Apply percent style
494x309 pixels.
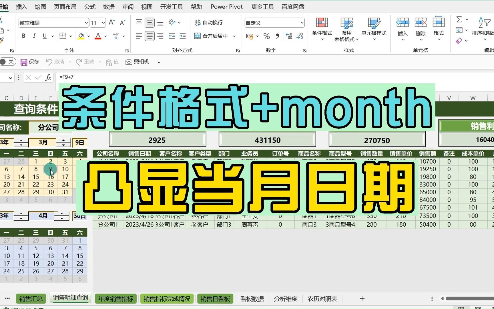click(x=267, y=36)
